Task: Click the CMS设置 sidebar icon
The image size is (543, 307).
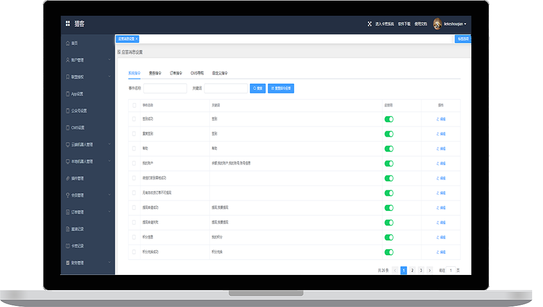Action: point(67,128)
